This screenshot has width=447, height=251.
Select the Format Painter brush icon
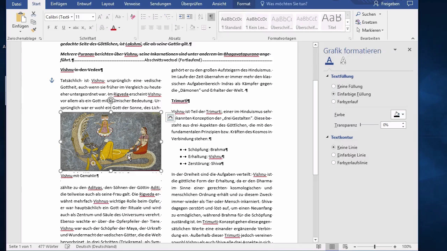[x=34, y=30]
